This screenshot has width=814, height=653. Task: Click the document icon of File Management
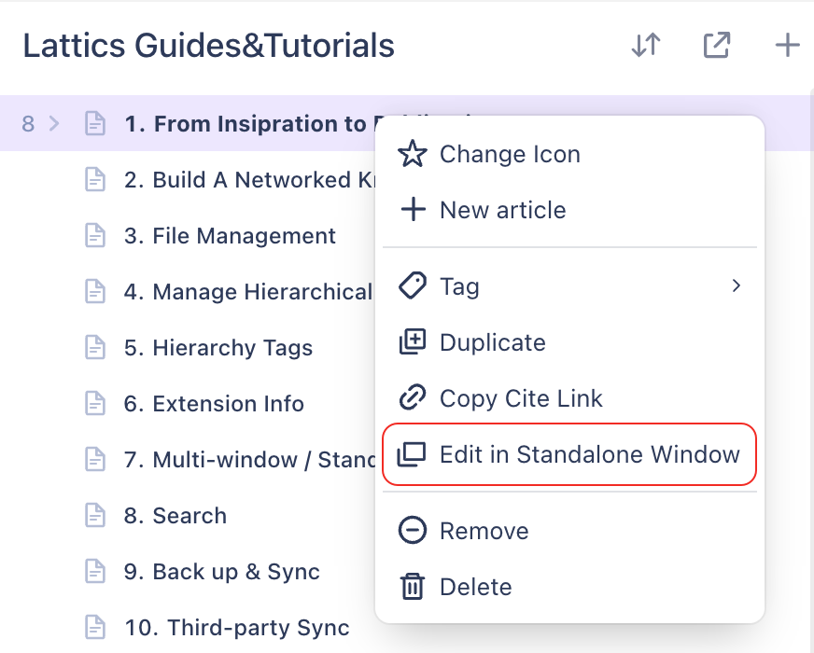(95, 235)
